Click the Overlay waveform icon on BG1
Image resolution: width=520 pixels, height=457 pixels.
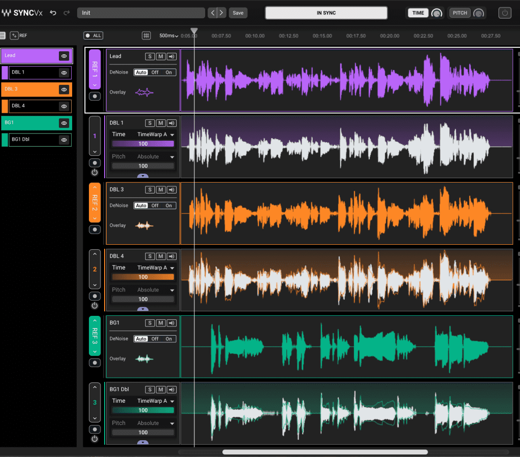pyautogui.click(x=144, y=358)
